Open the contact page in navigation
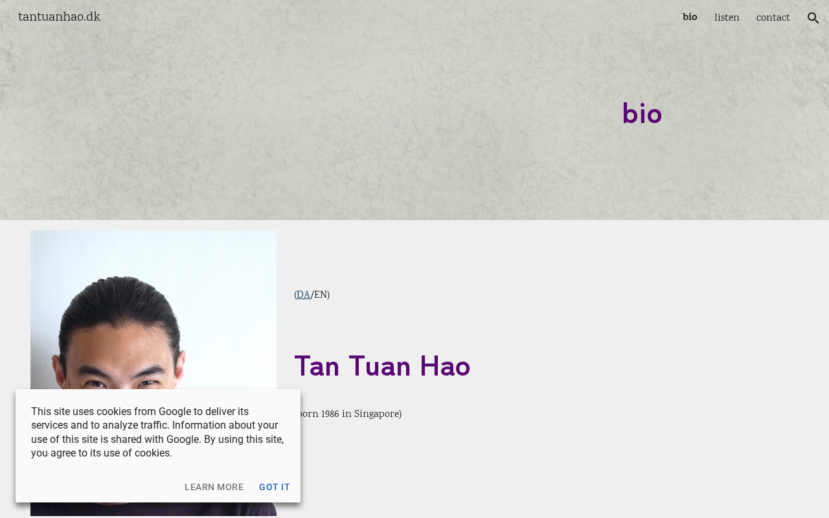Image resolution: width=829 pixels, height=518 pixels. pos(773,17)
